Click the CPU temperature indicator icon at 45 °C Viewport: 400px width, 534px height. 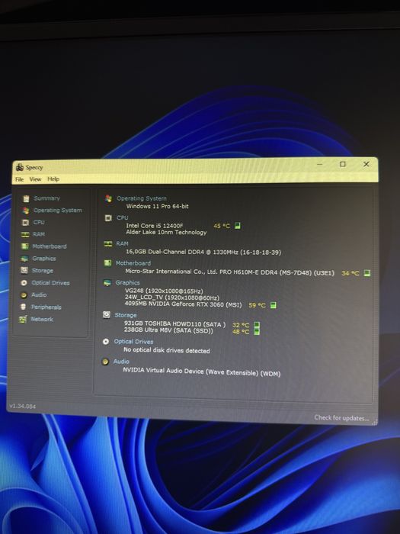tap(238, 226)
